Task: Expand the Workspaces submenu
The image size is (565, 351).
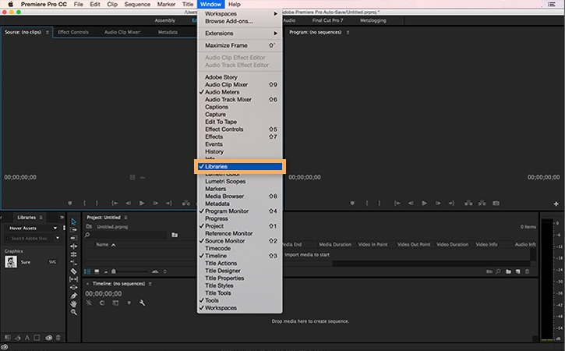Action: pyautogui.click(x=239, y=14)
